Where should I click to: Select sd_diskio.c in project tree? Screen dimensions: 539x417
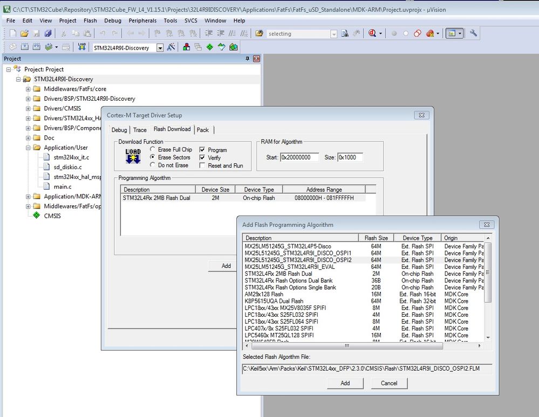tap(67, 167)
